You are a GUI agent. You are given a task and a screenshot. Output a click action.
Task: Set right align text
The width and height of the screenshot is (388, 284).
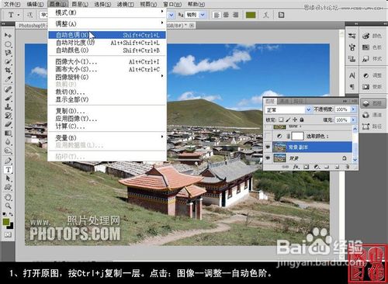[x=235, y=15]
